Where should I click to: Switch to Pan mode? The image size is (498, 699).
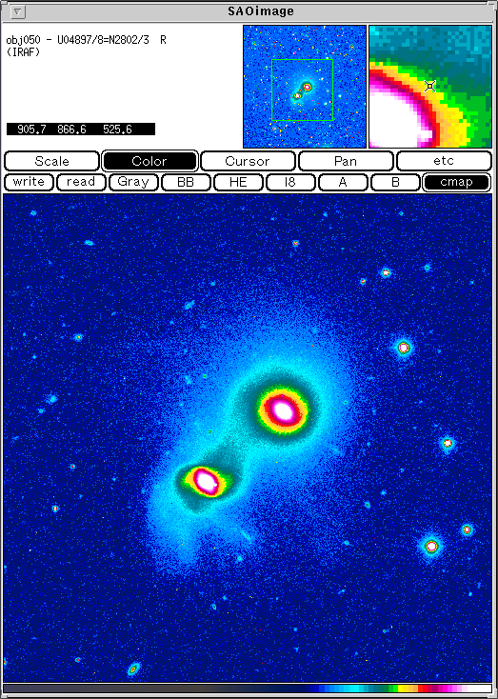coord(346,161)
